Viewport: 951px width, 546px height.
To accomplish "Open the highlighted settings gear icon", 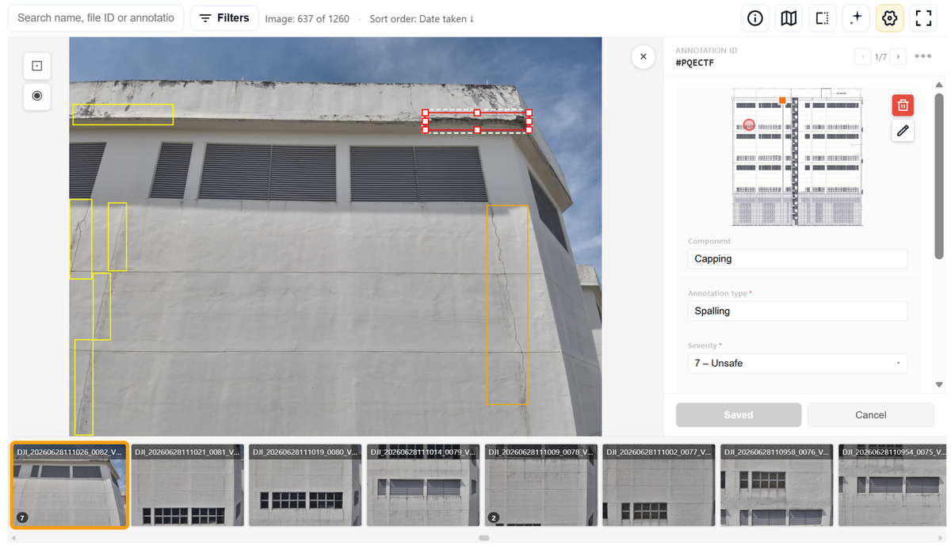I will click(889, 18).
